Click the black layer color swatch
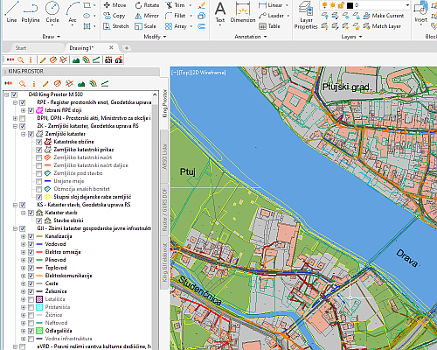 (350, 5)
